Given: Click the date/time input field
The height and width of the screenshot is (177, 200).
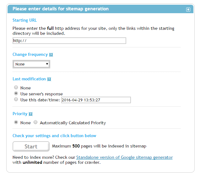Looking at the screenshot, I should [x=96, y=100].
